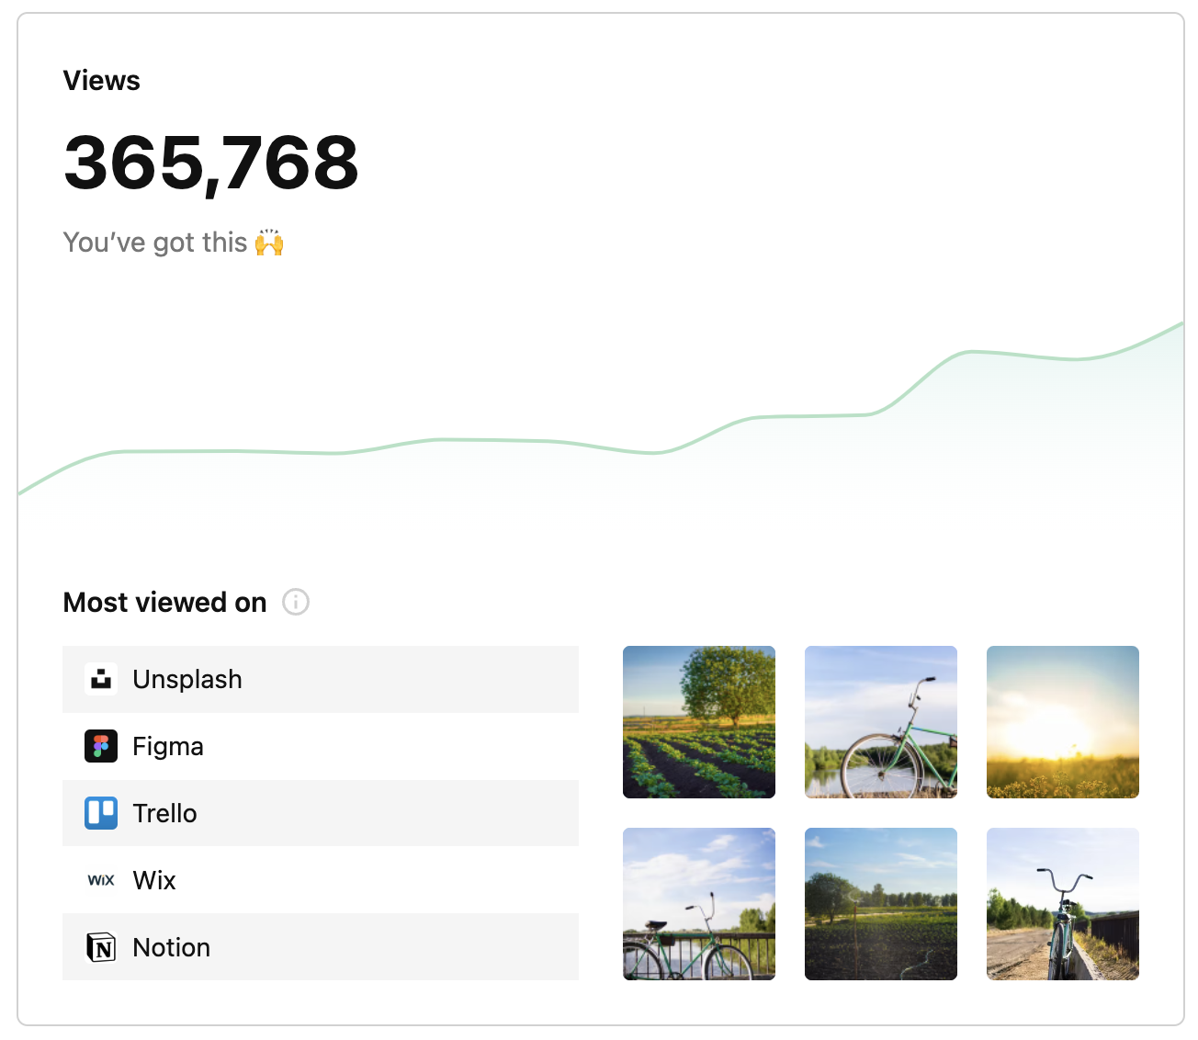This screenshot has width=1198, height=1040.
Task: Click the Unsplash logo icon
Action: [101, 679]
